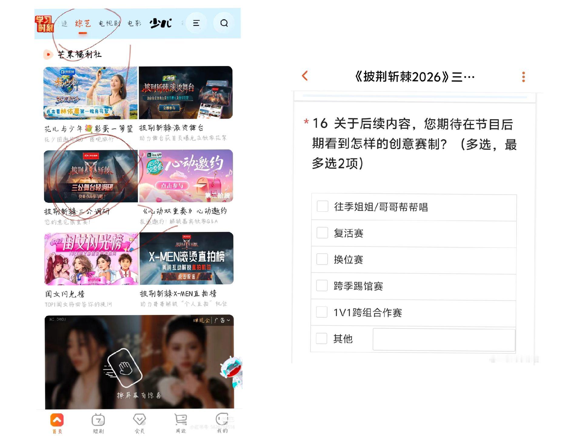582x436 pixels.
Task: Check 往季姐姐/哥哥帮帮唱 option
Action: [x=322, y=206]
